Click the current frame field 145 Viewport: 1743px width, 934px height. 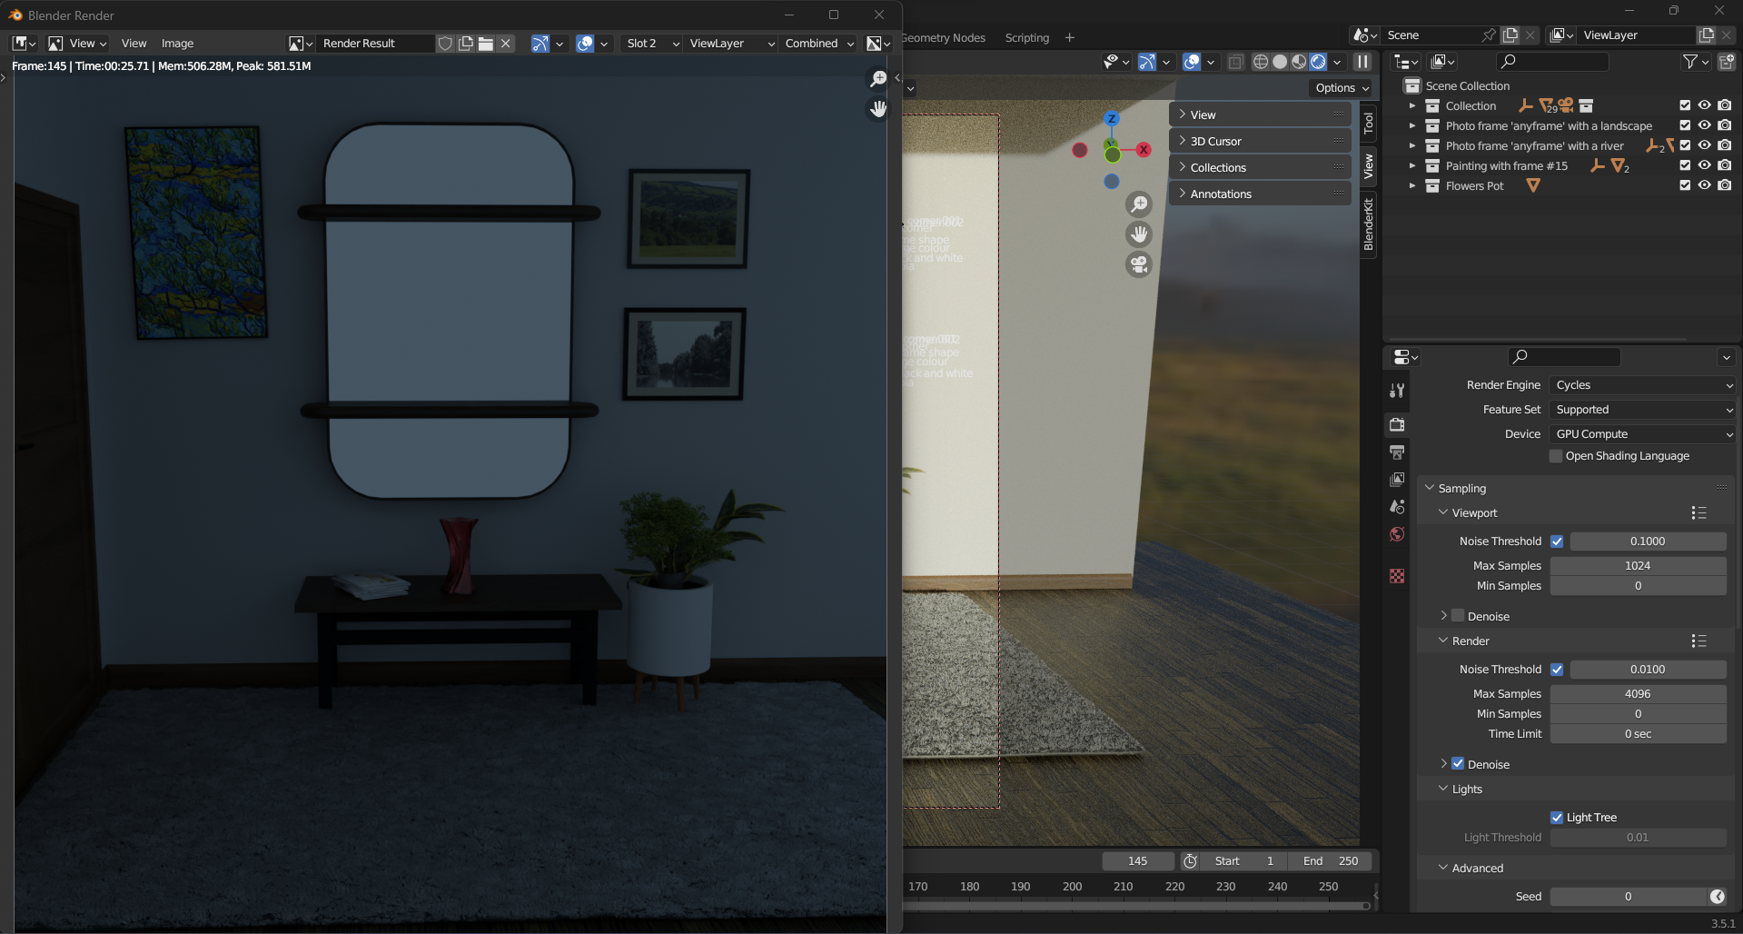(1137, 861)
